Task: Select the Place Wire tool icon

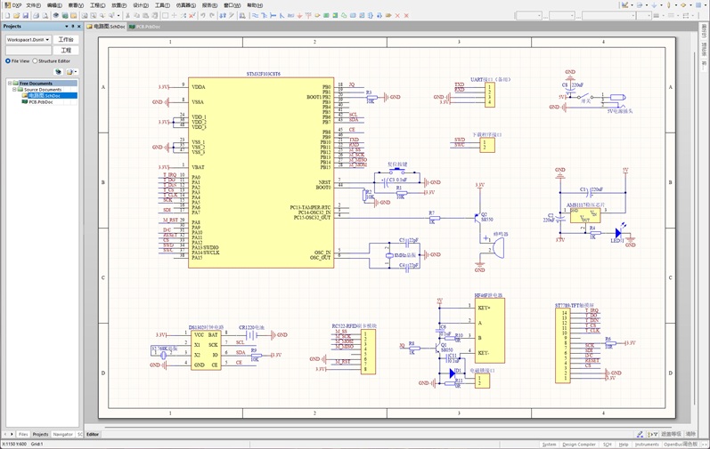Action: pyautogui.click(x=255, y=15)
